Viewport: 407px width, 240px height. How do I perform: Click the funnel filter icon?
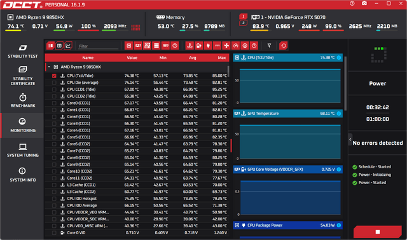point(269,46)
